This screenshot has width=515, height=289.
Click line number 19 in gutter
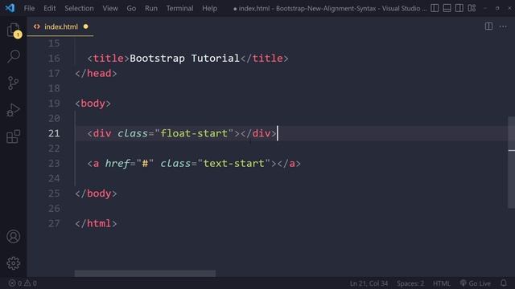54,104
